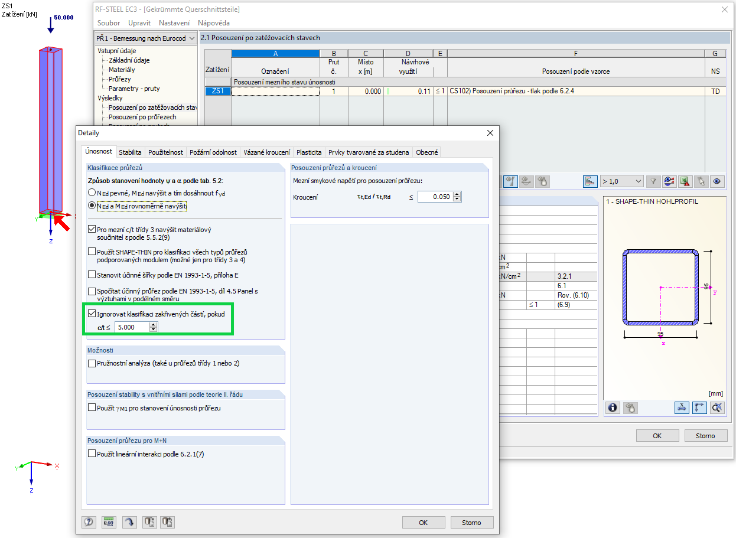
Task: Click the eye with drop icon in results toolbar
Action: point(542,181)
